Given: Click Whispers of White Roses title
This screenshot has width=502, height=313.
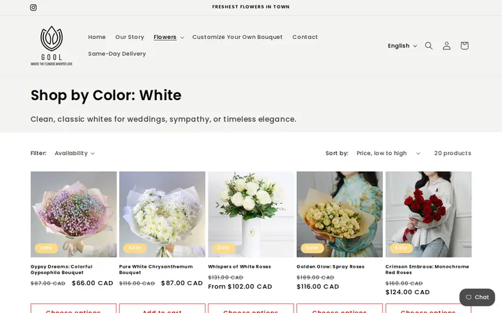Looking at the screenshot, I should pyautogui.click(x=239, y=266).
